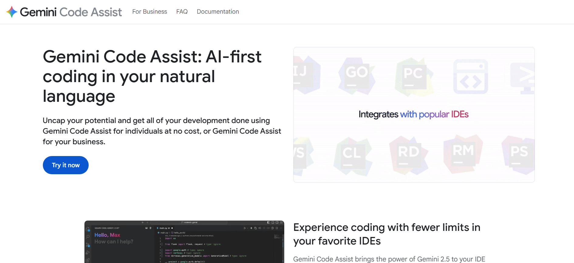Click the Hello, Max greeting text
This screenshot has width=574, height=263.
[x=107, y=235]
